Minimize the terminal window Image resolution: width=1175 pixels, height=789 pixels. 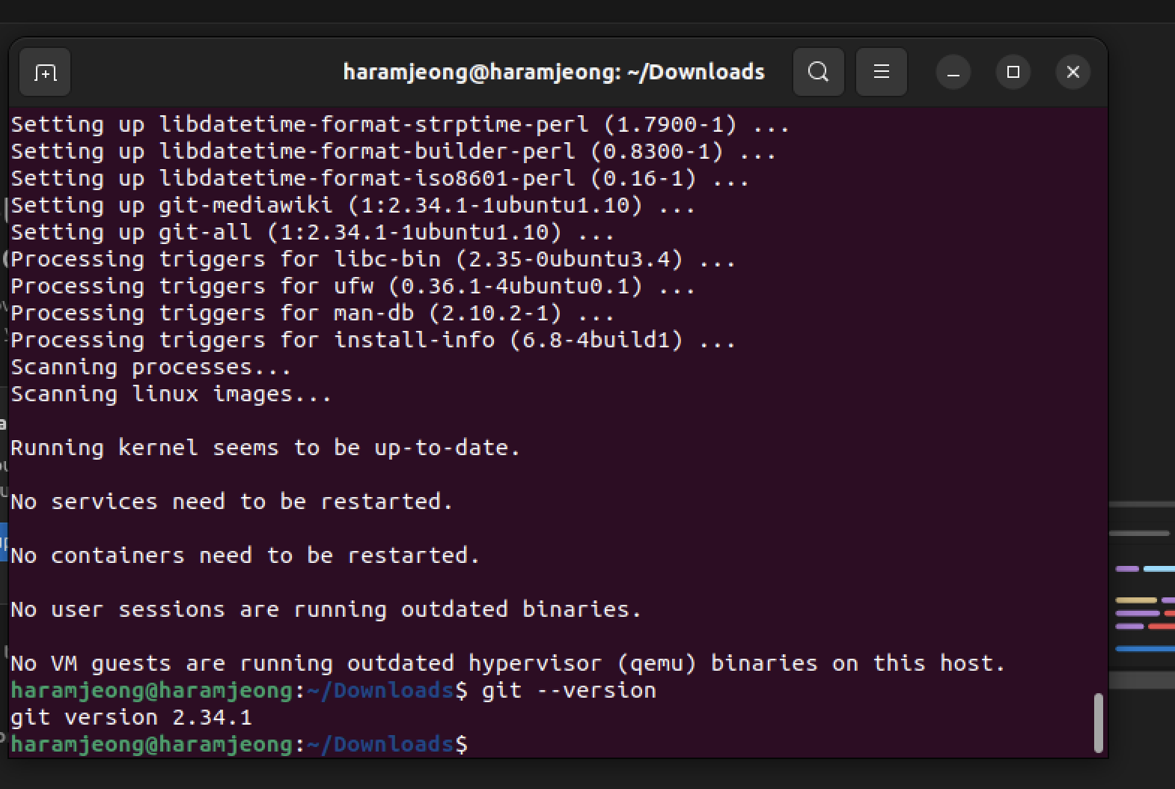(953, 73)
